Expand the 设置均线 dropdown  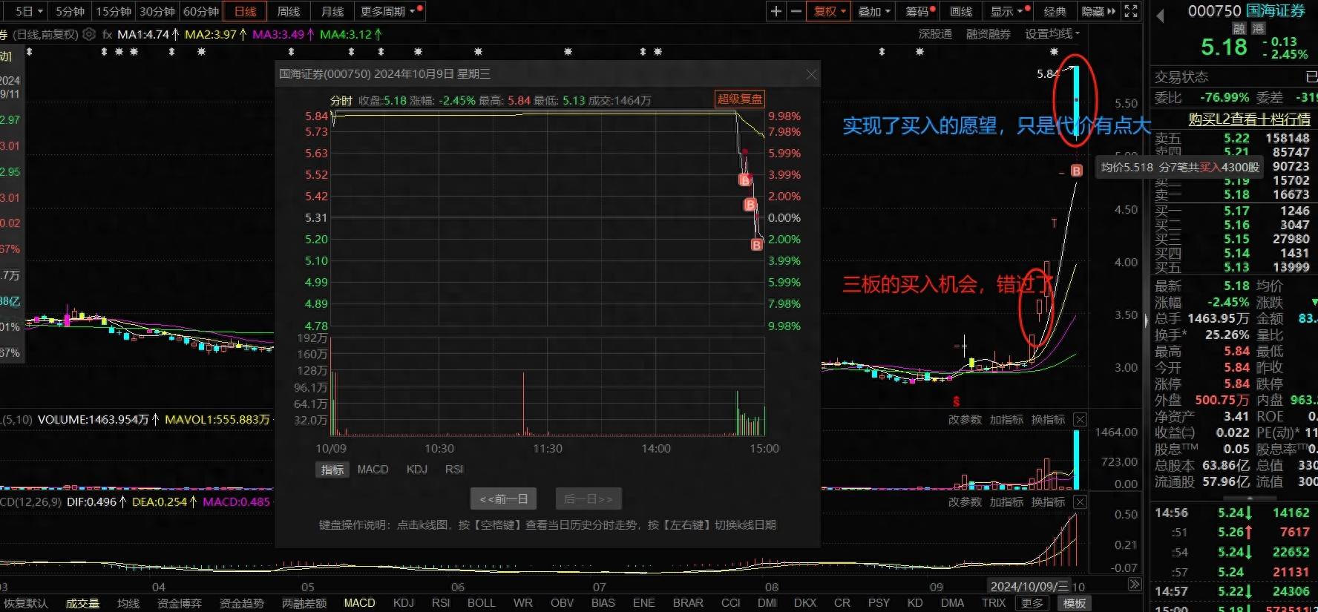[1052, 34]
